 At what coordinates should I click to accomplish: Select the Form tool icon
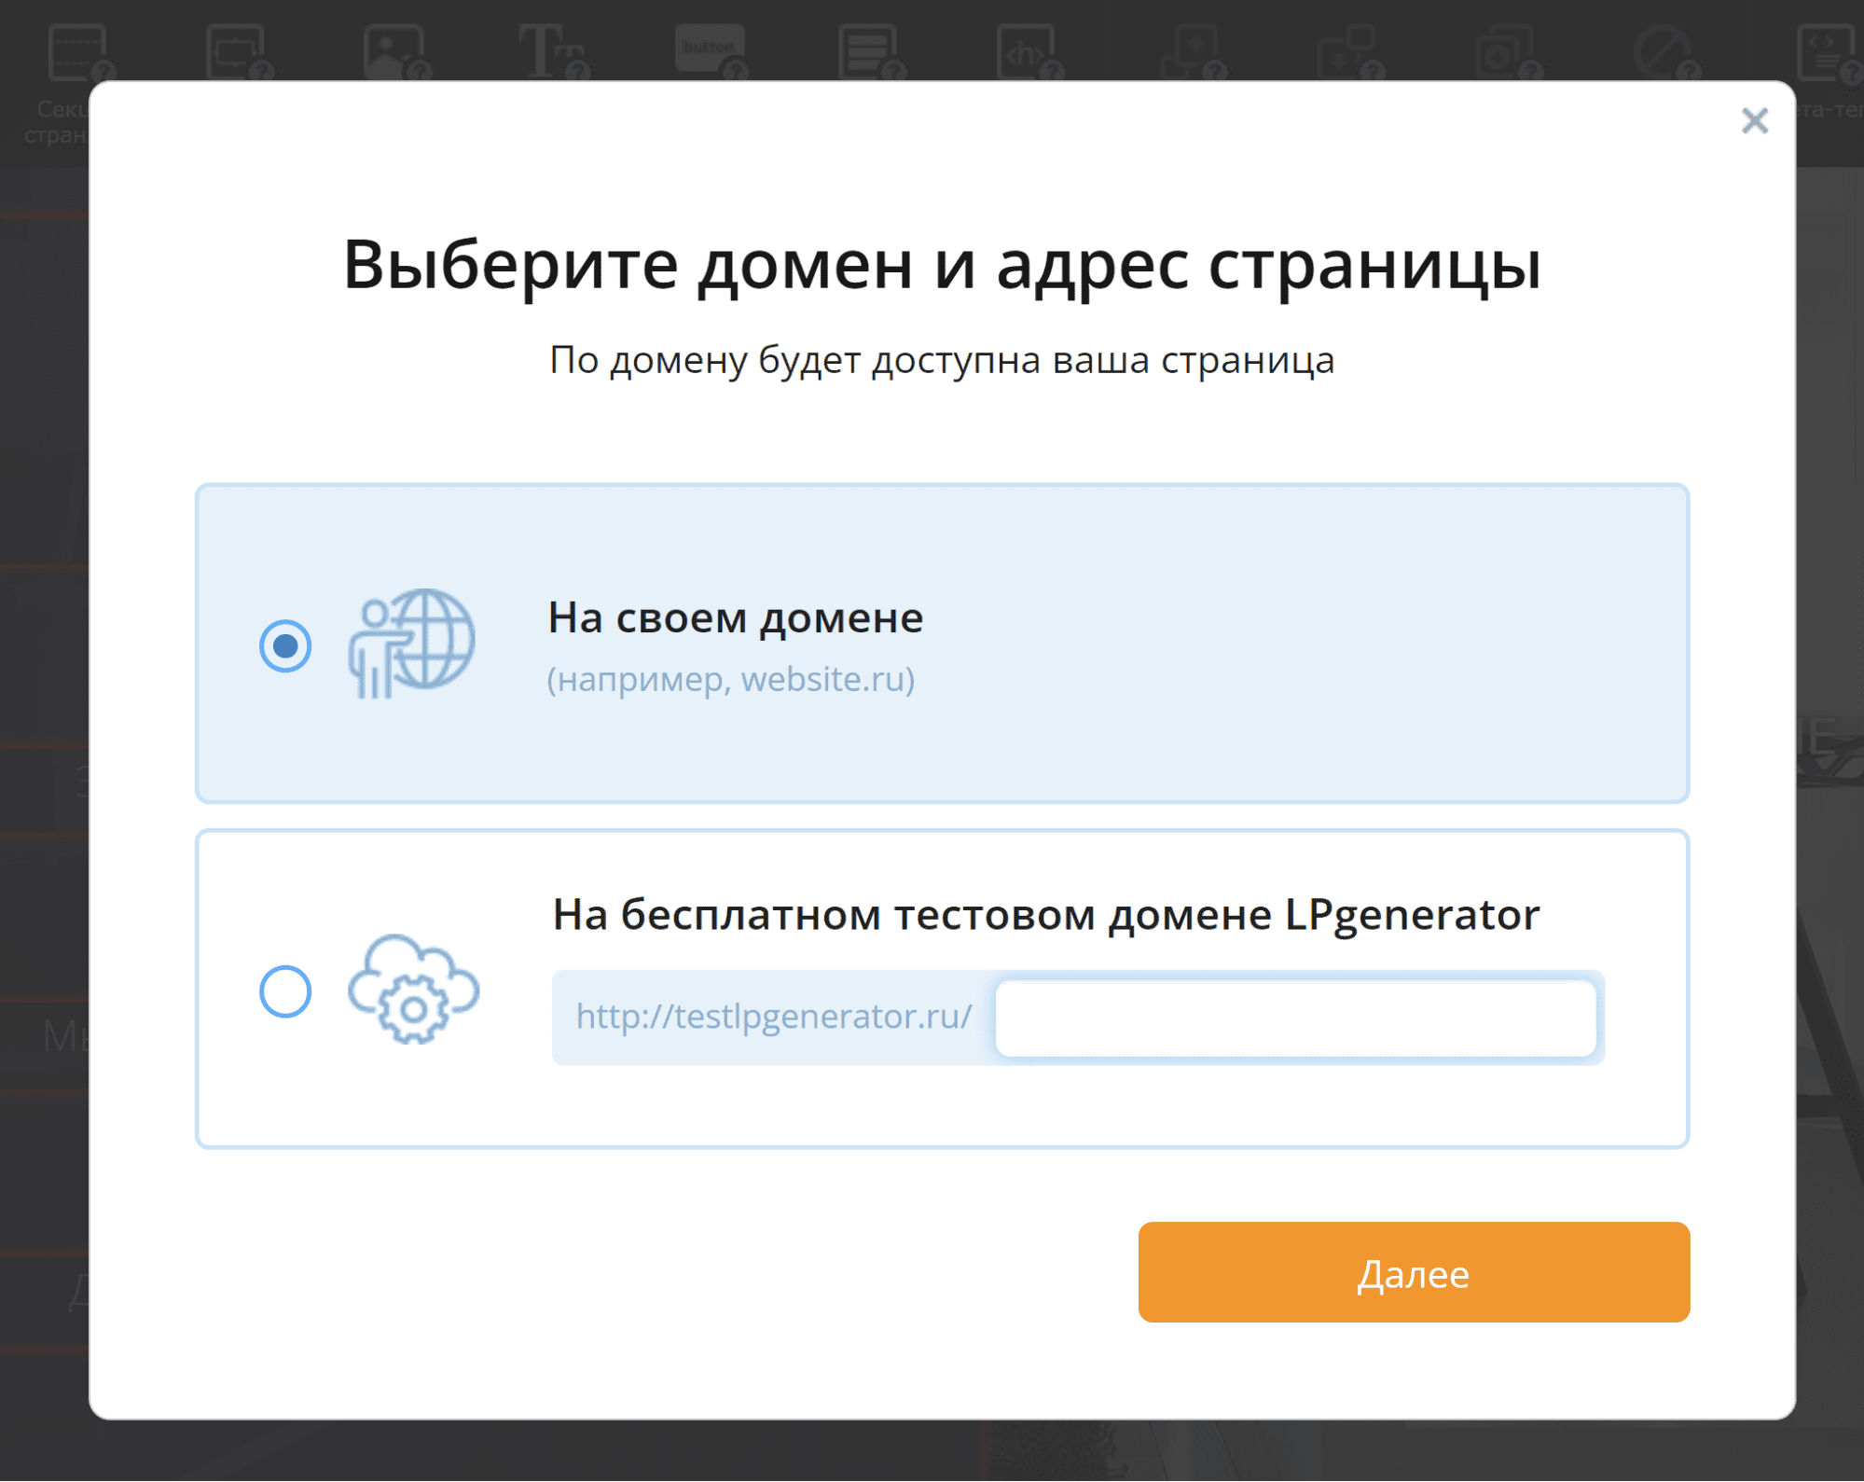(x=867, y=52)
